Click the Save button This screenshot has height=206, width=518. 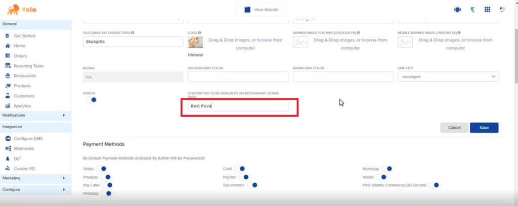point(484,128)
